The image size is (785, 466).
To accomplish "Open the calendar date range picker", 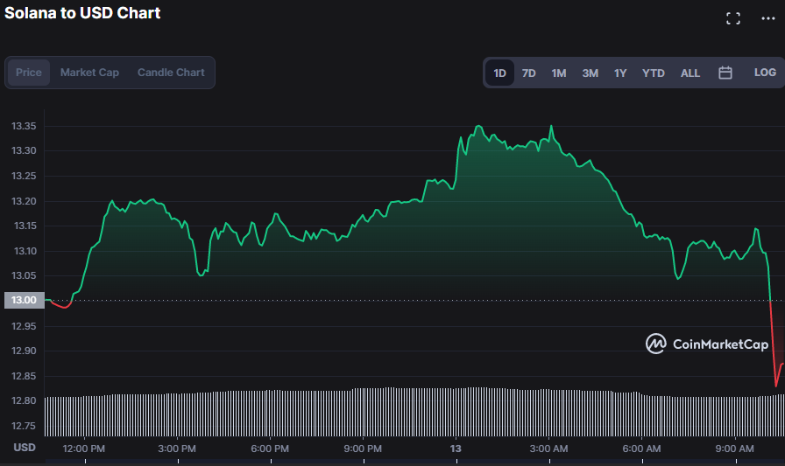I will click(725, 73).
